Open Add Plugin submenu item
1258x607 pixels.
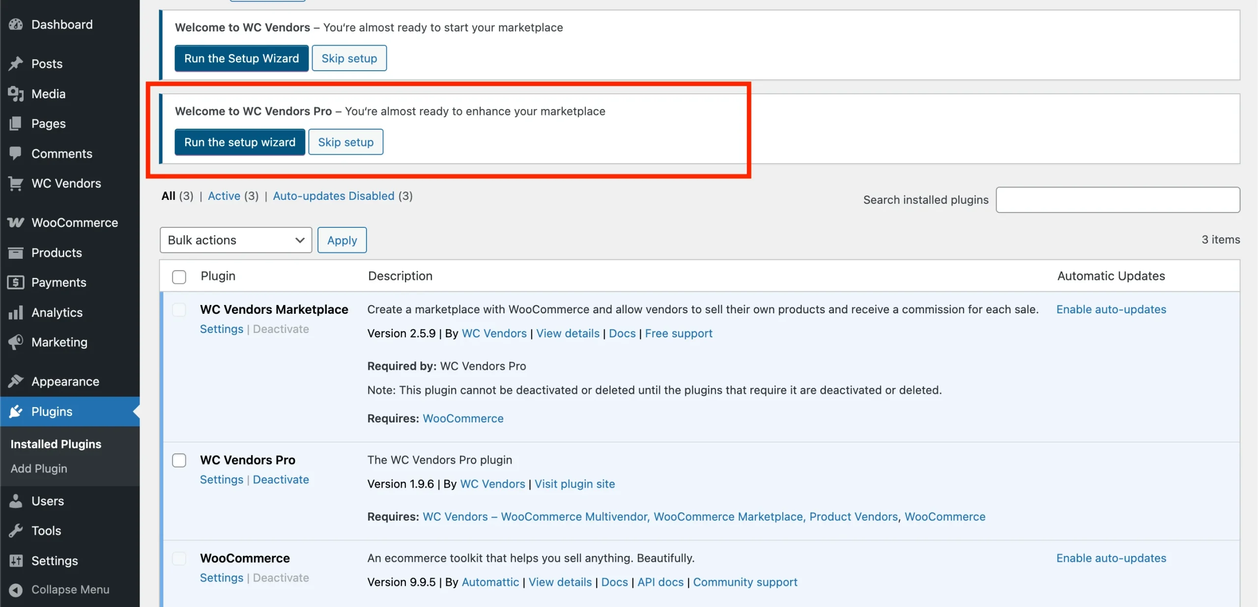[39, 469]
